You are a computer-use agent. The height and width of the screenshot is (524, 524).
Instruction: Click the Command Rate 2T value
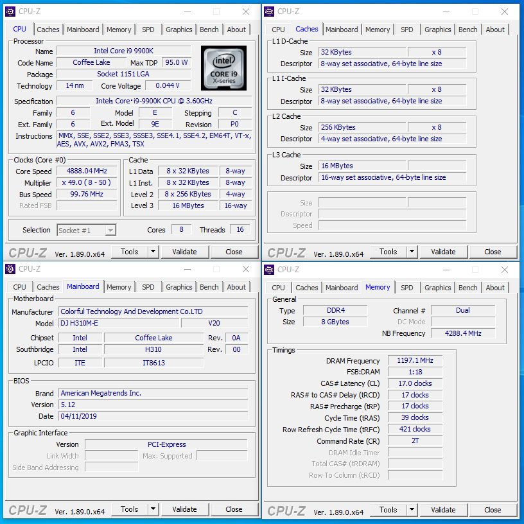415,441
